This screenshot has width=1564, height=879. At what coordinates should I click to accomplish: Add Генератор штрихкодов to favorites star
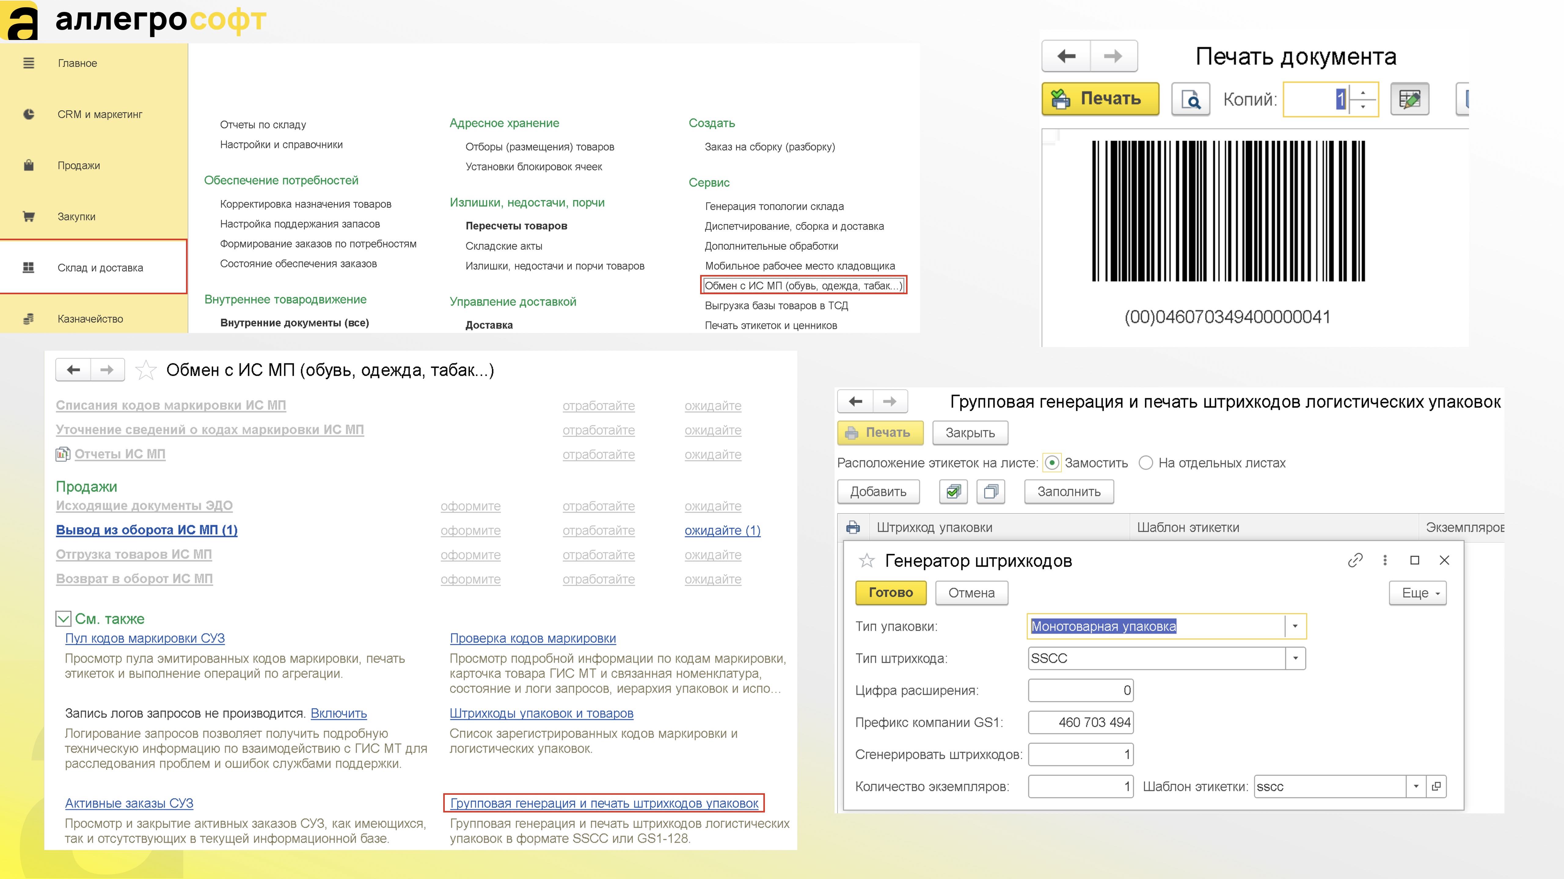[866, 561]
